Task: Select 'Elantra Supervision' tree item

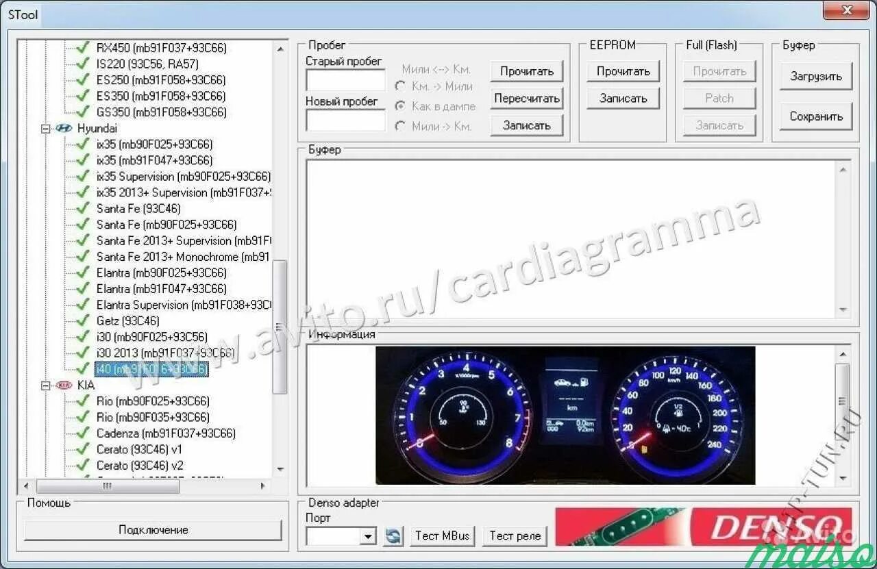Action: pos(184,305)
